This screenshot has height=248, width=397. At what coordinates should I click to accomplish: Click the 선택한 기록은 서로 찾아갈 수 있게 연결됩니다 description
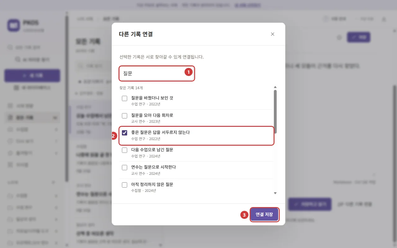point(162,57)
